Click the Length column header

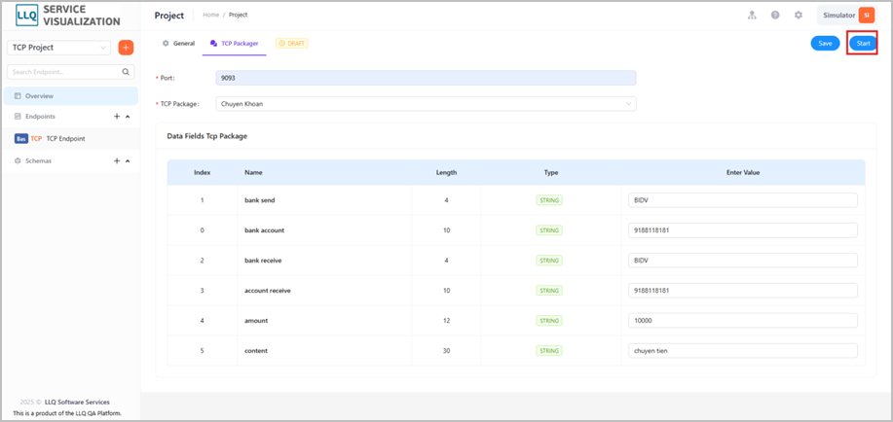pyautogui.click(x=446, y=172)
